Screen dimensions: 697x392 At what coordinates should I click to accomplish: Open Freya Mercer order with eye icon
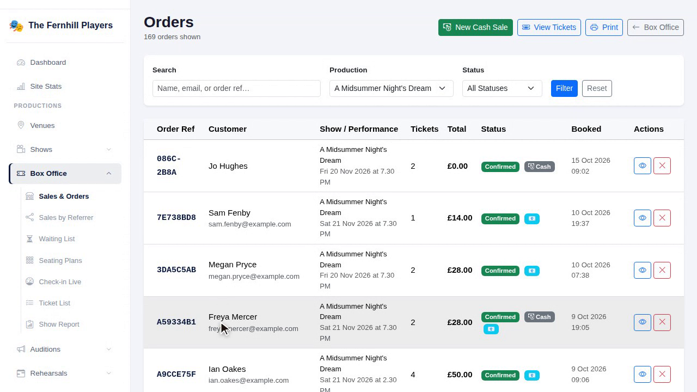(643, 322)
